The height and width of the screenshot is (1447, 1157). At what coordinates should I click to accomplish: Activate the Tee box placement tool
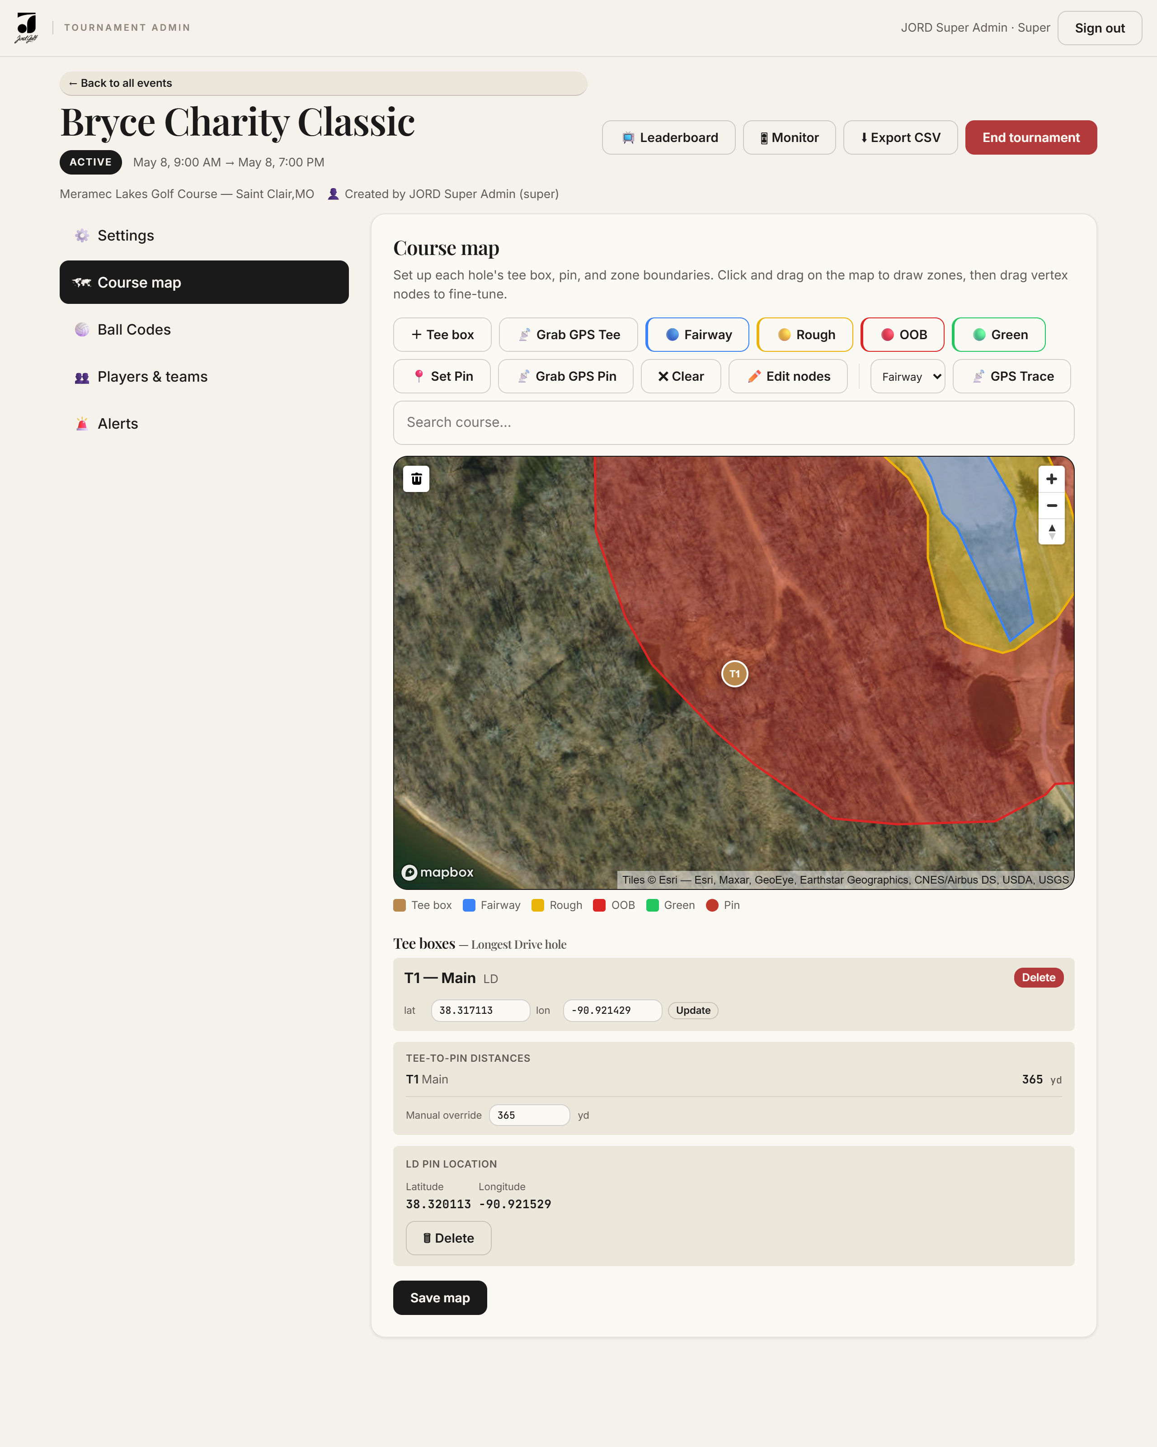(442, 334)
